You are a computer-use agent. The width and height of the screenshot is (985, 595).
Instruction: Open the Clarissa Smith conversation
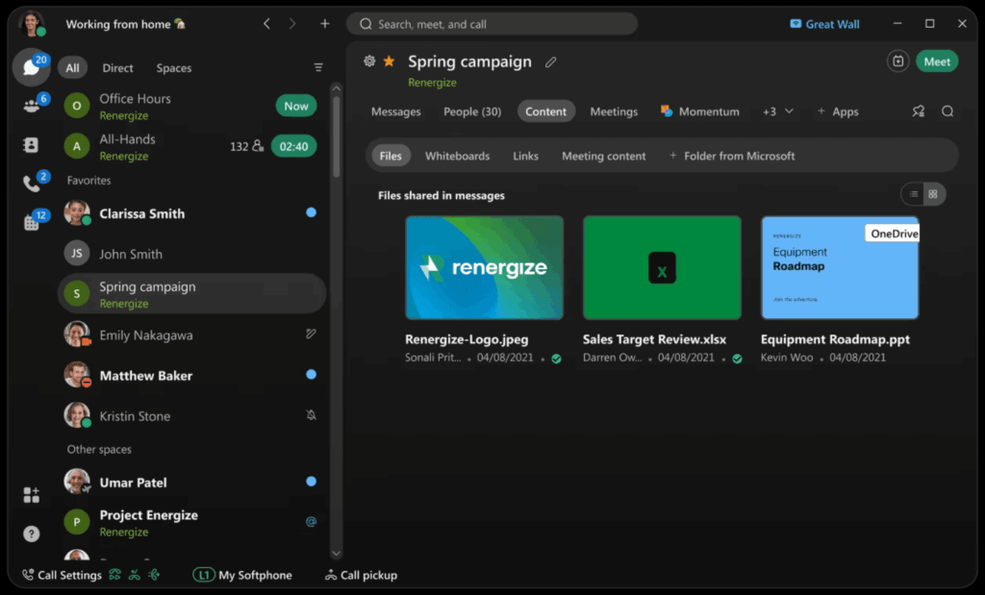(x=191, y=213)
